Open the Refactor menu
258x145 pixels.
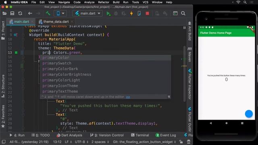tap(104, 2)
